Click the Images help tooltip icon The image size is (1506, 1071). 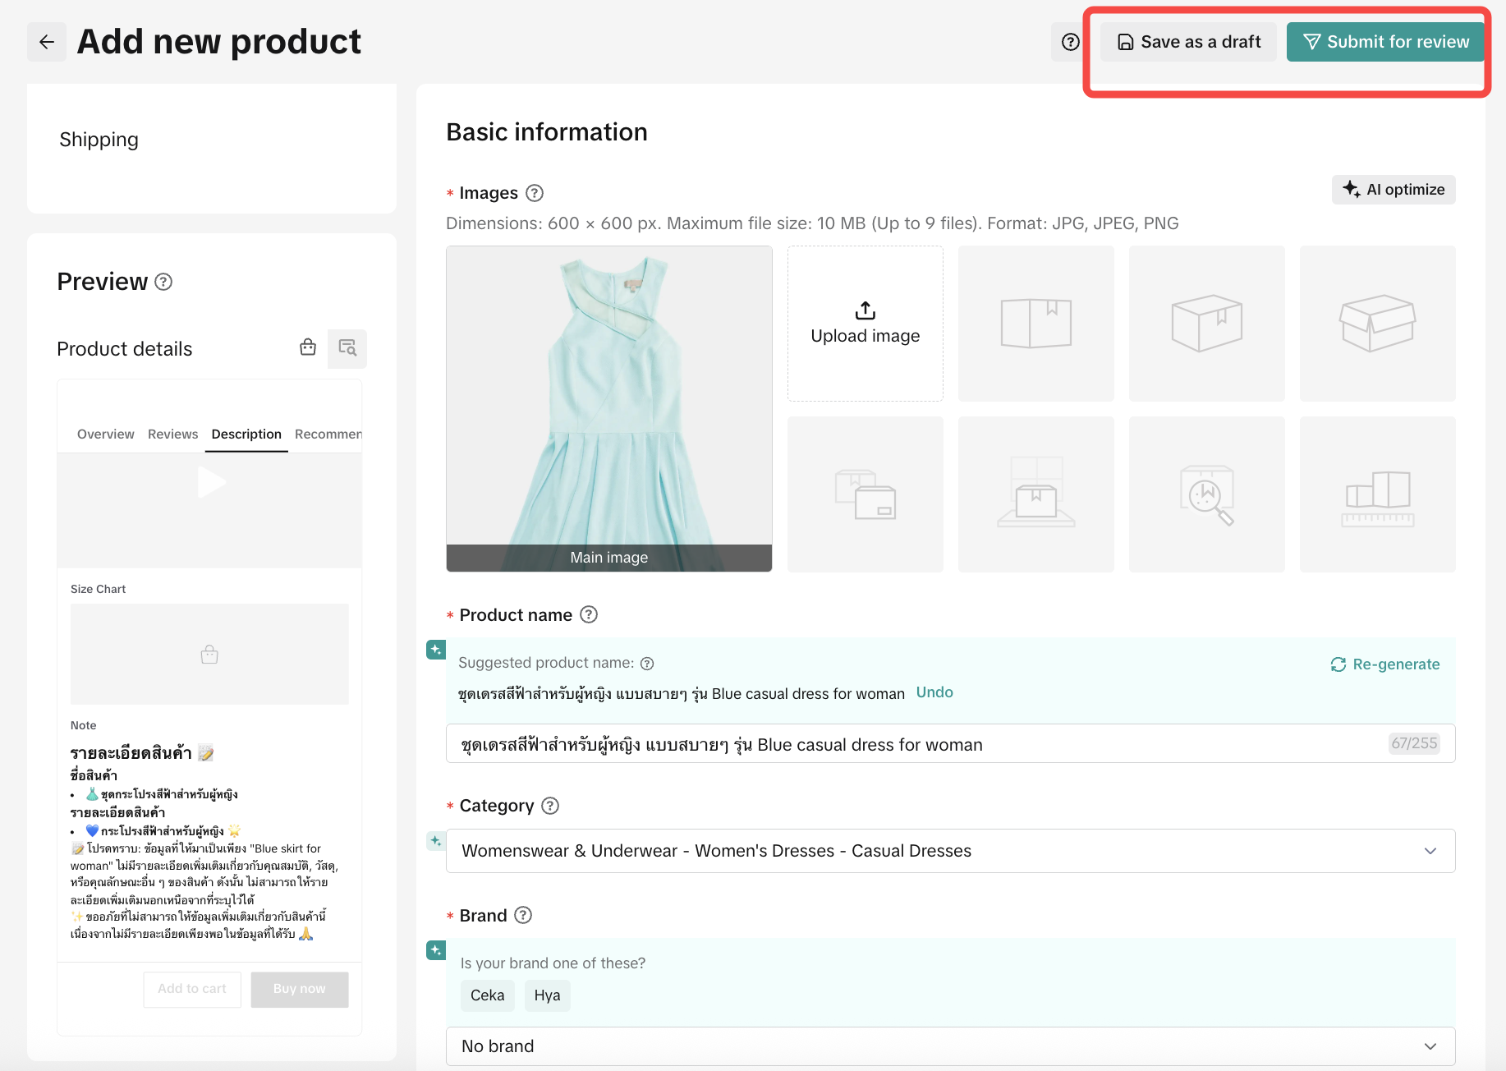pos(535,193)
